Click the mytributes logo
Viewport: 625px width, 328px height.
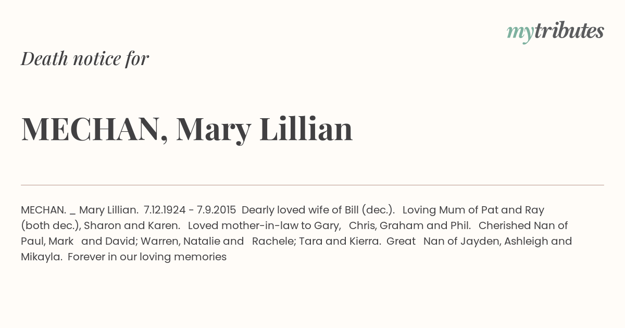[x=555, y=32]
